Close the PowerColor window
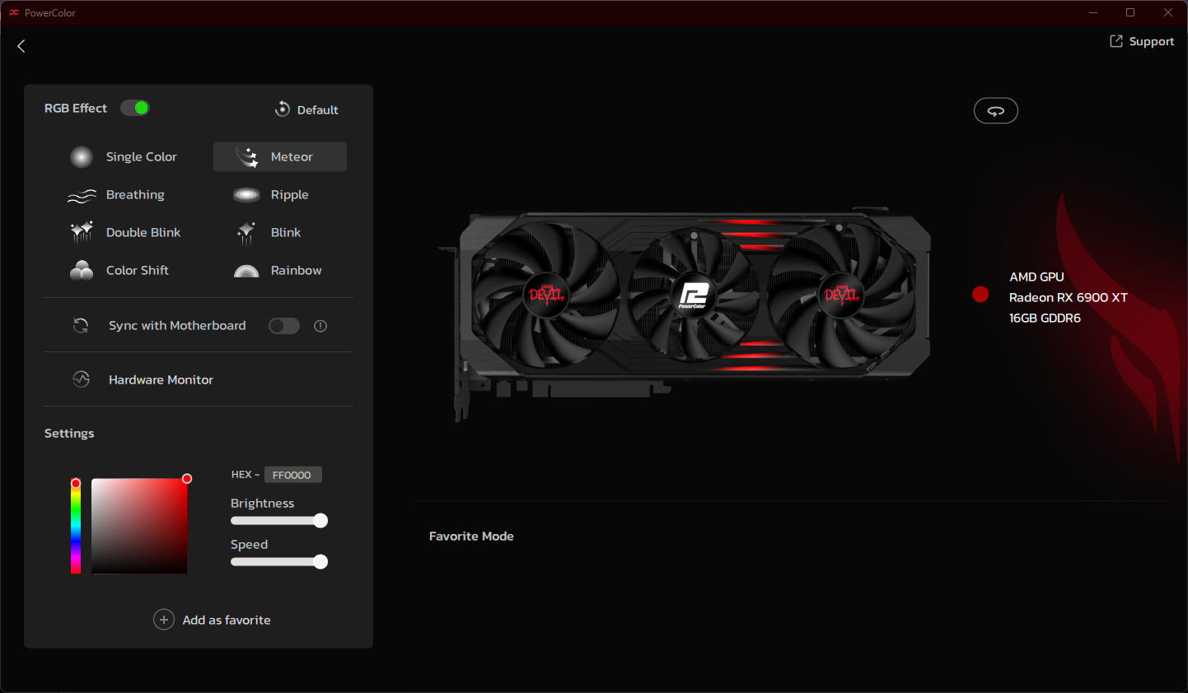The width and height of the screenshot is (1188, 693). [1168, 12]
